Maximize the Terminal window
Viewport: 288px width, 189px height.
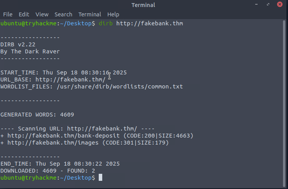coord(268,4)
